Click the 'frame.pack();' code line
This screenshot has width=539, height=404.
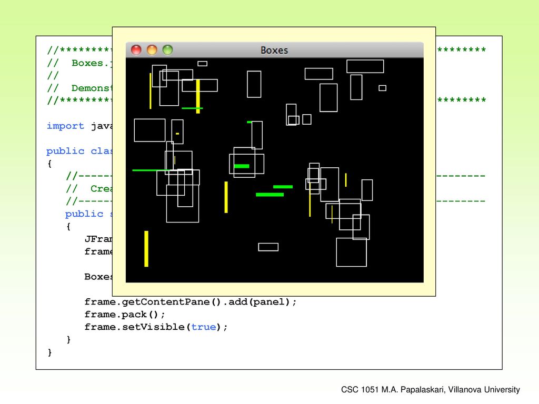click(x=125, y=315)
